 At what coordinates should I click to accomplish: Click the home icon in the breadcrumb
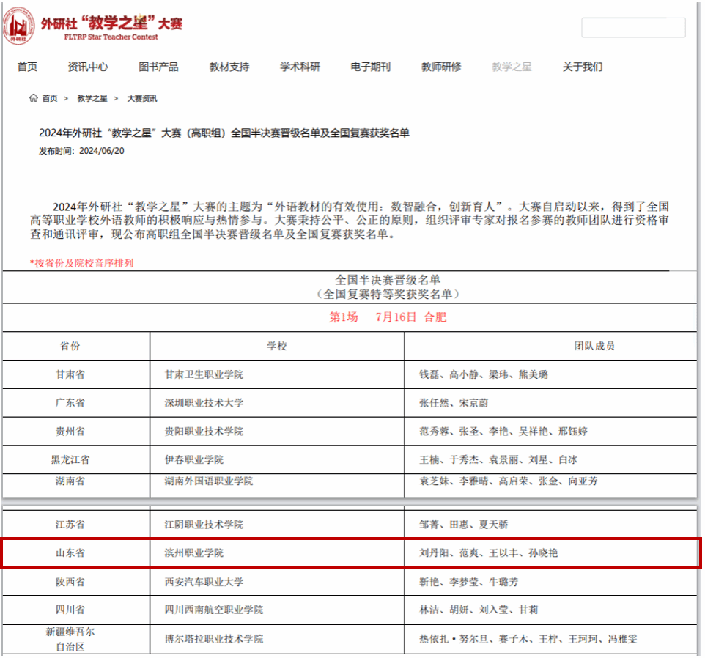pyautogui.click(x=33, y=98)
